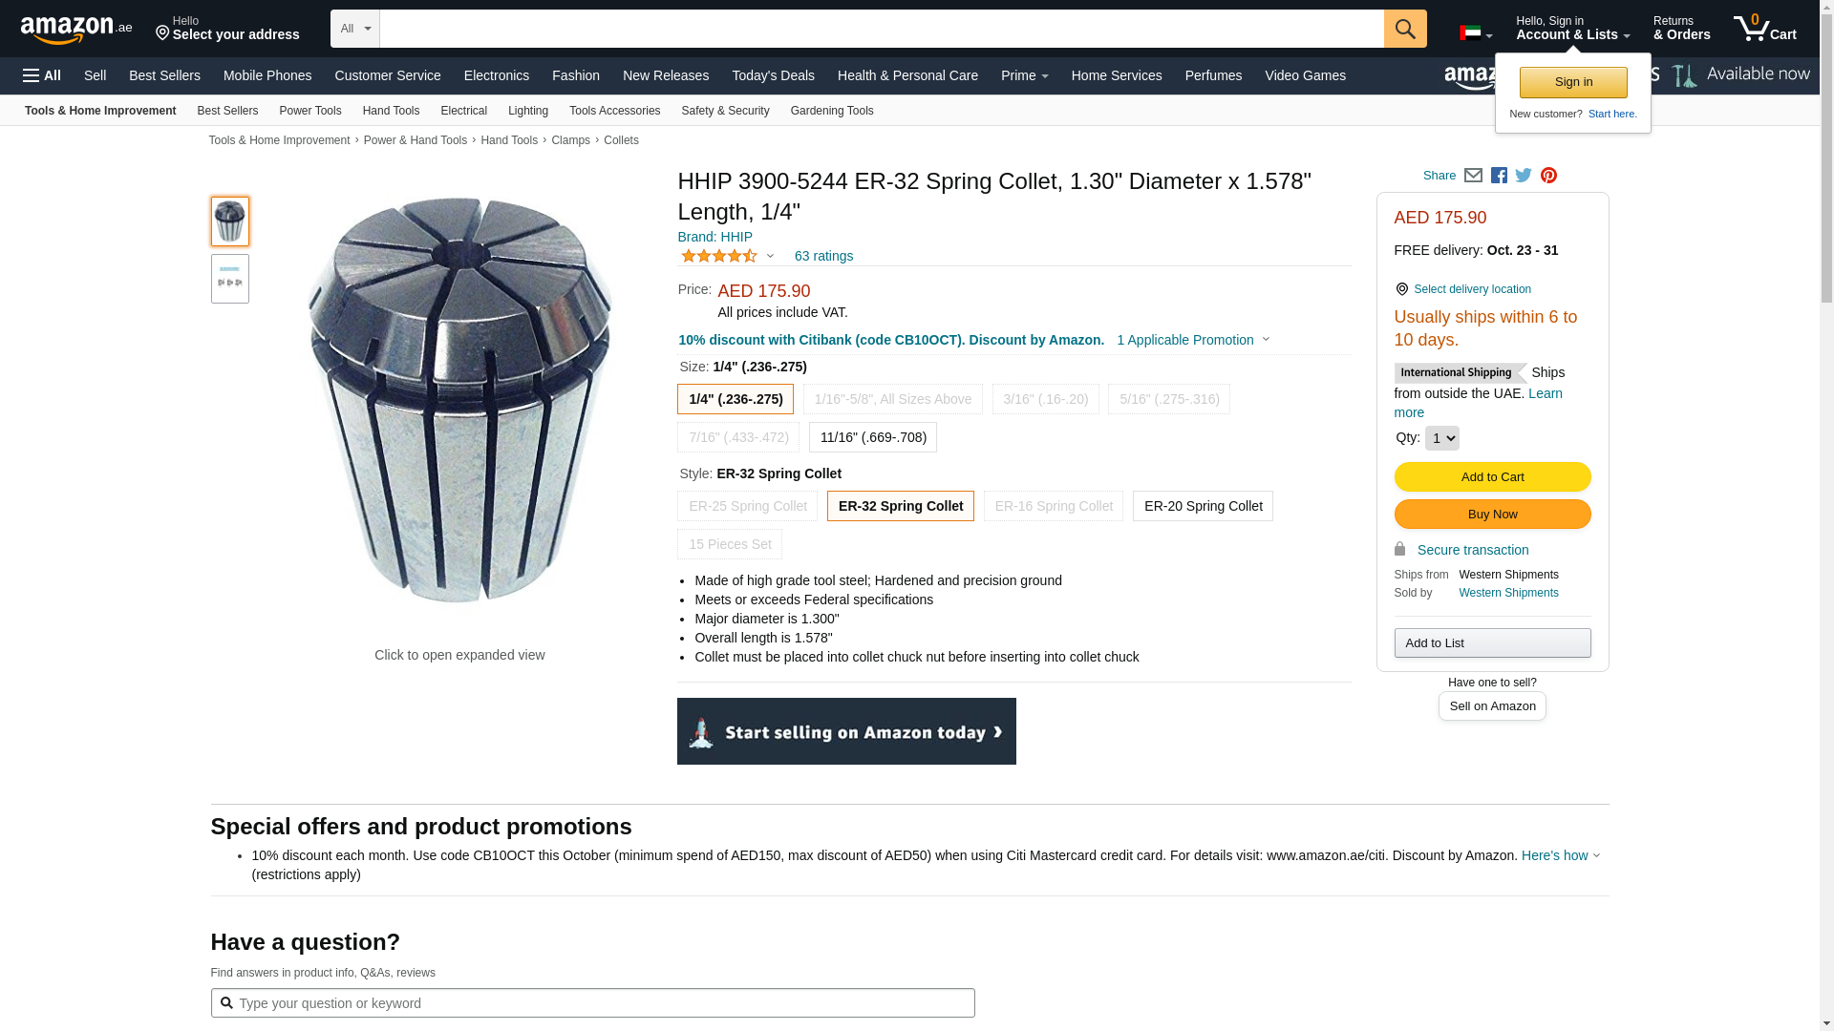Open the 63 ratings link
Screen dimensions: 1834x1031
(x=823, y=256)
